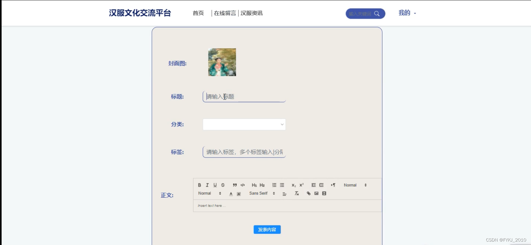Open the Sans Serif font dropdown
Screen dimensions: 531x245
[262, 193]
